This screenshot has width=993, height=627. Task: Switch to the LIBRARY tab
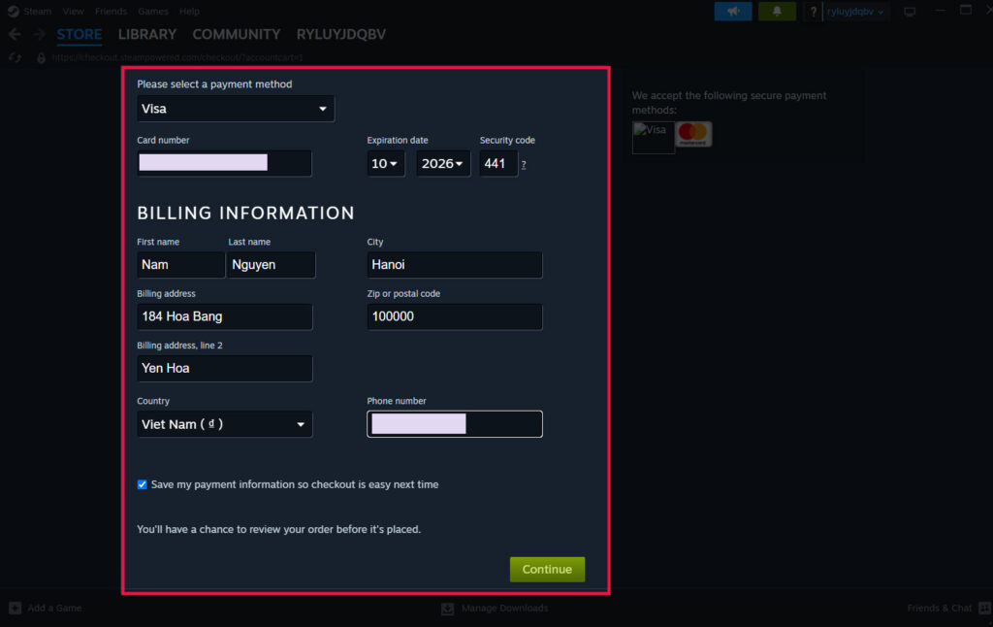(x=147, y=34)
